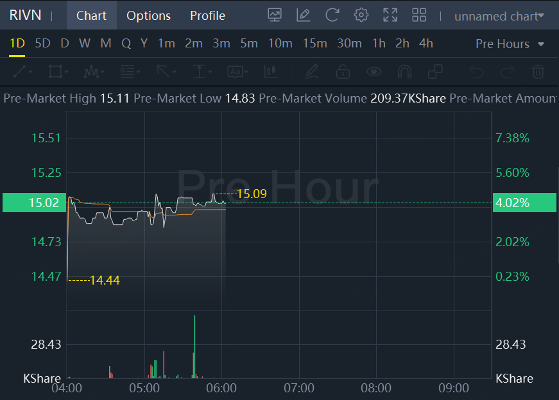The width and height of the screenshot is (559, 400).
Task: Select the 15m interval
Action: [314, 44]
